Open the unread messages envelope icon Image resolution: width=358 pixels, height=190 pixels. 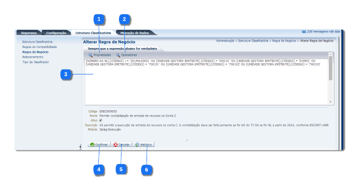[x=304, y=32]
